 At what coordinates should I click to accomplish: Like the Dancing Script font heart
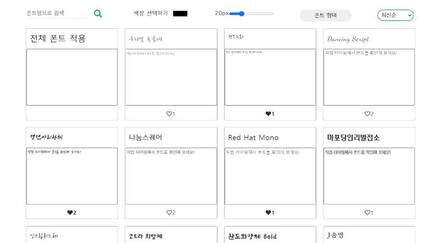pos(367,114)
